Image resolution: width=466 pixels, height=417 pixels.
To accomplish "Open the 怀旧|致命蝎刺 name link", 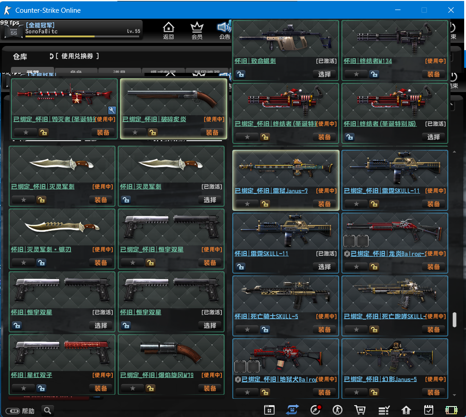I will (x=256, y=61).
